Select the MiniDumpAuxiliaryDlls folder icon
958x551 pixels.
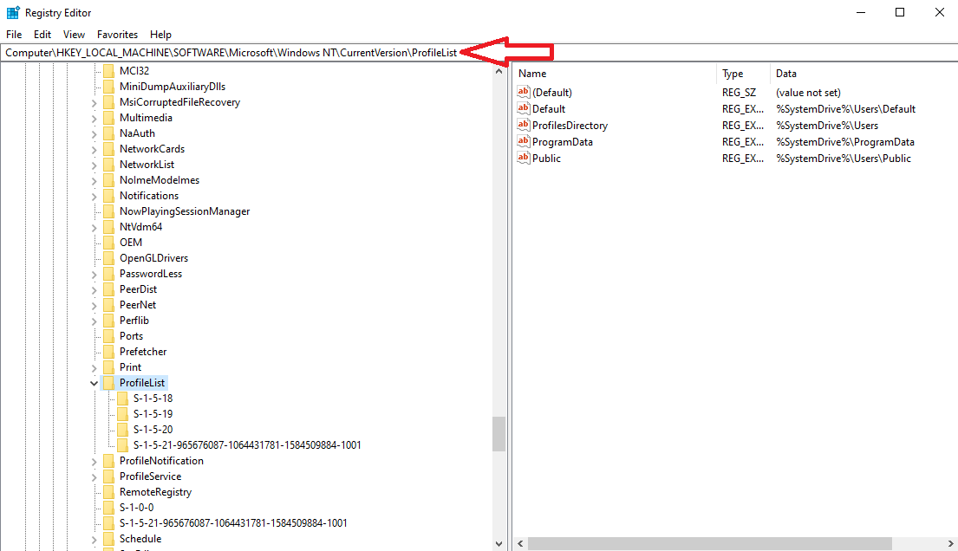click(108, 87)
